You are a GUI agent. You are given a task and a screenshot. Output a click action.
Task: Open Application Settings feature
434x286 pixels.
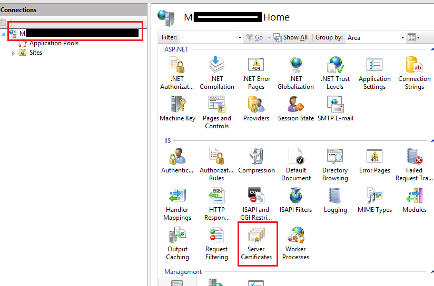(x=374, y=73)
